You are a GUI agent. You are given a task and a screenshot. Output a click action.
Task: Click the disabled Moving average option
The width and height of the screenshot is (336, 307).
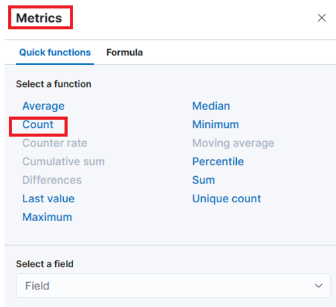[x=233, y=143]
